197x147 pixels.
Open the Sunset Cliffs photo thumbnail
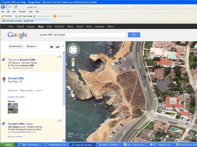(13, 108)
